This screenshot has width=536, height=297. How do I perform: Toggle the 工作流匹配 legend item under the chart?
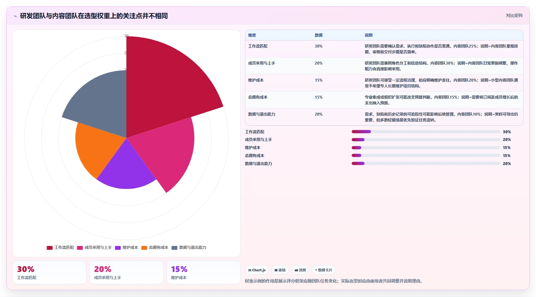click(x=60, y=248)
